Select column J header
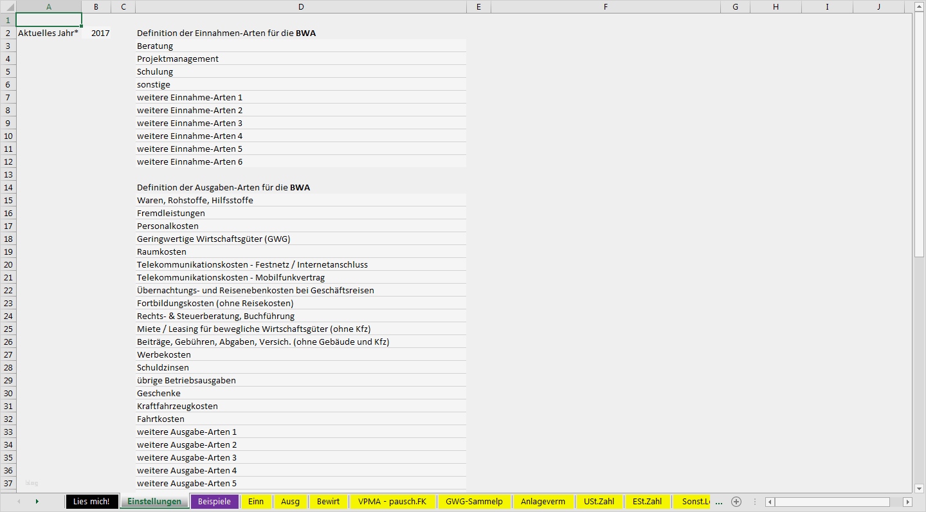Screen dimensions: 926x512 879,6
